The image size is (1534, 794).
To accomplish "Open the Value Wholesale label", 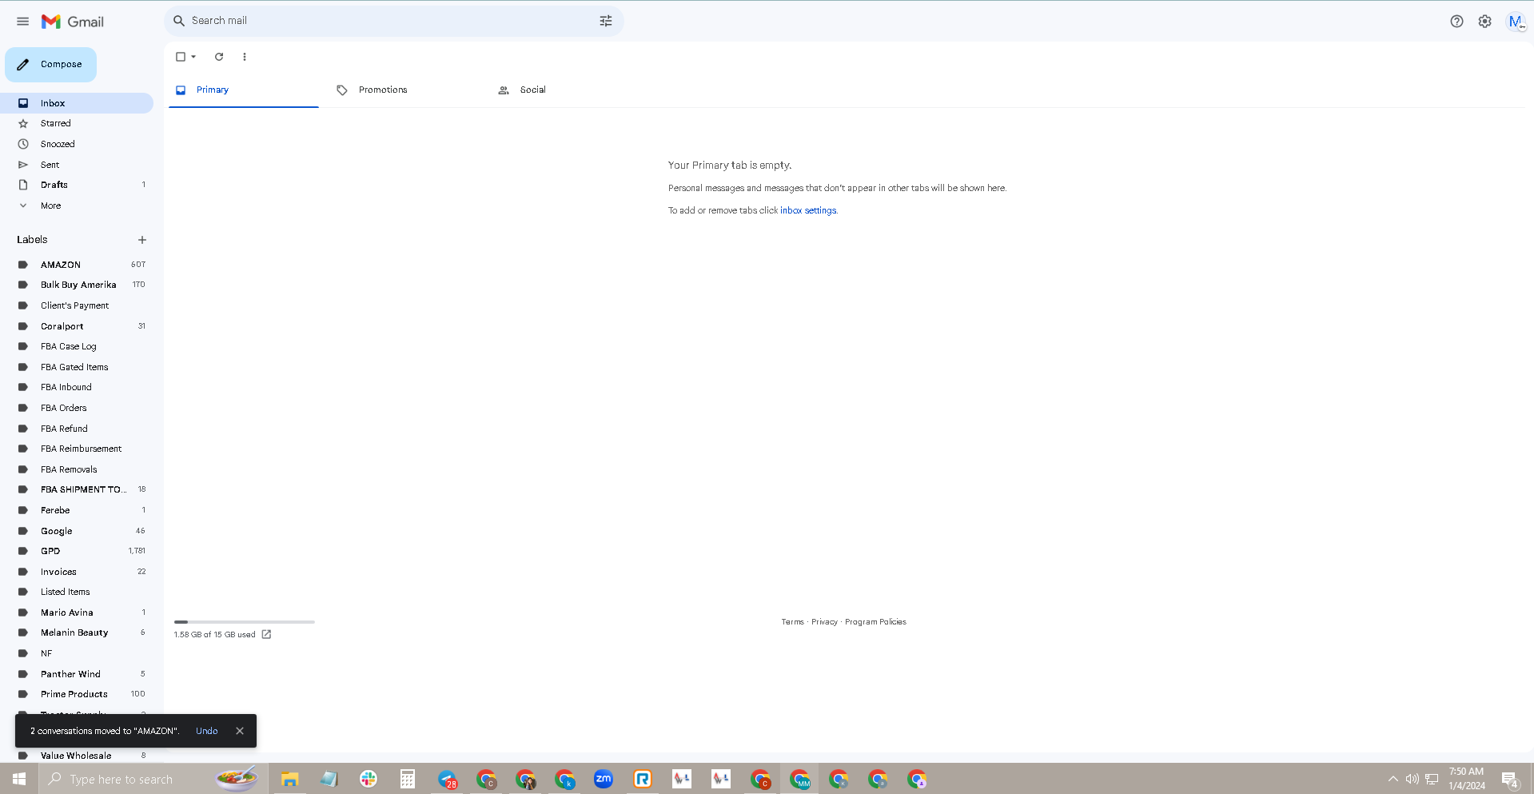I will (x=77, y=756).
